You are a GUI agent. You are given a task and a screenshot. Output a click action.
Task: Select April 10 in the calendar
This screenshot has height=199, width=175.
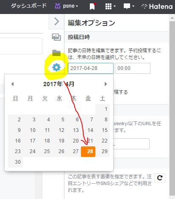[31, 130]
